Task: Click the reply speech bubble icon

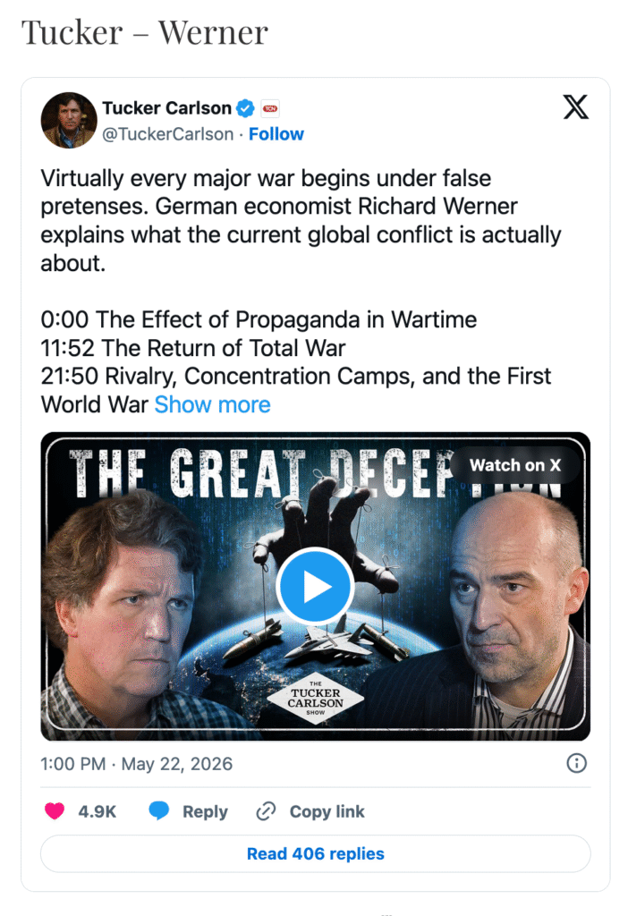Action: point(159,810)
